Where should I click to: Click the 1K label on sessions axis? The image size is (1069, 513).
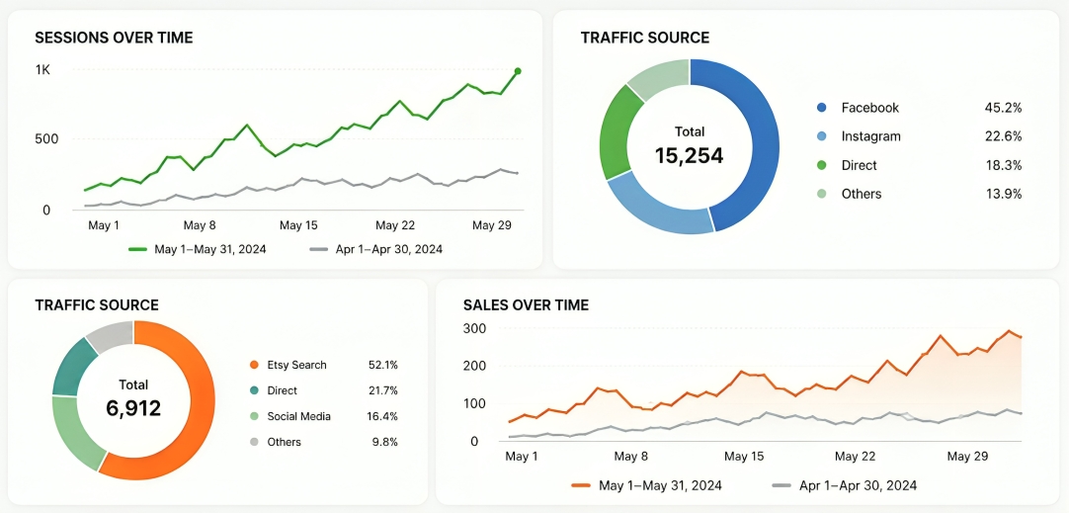tap(42, 70)
